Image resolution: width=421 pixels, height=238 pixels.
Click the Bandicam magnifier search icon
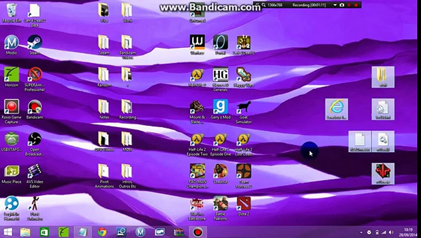point(264,5)
